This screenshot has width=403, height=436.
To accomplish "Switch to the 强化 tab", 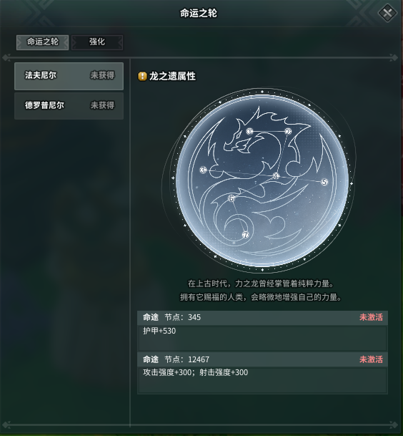I will point(97,42).
